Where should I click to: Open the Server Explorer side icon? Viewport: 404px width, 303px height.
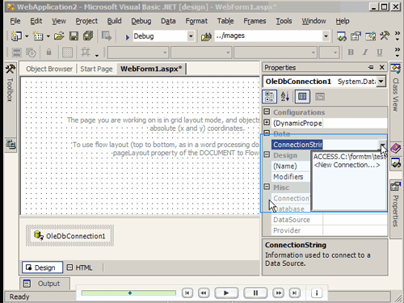[11, 145]
